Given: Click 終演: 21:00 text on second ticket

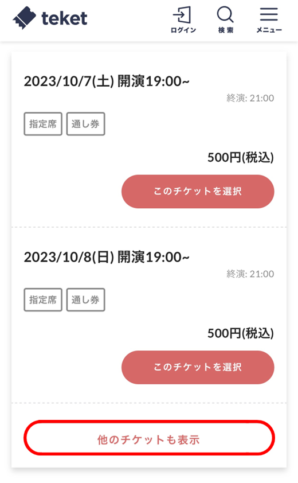Looking at the screenshot, I should coord(250,274).
